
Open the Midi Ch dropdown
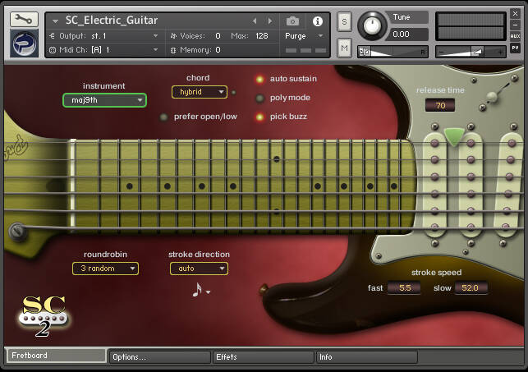[x=125, y=50]
